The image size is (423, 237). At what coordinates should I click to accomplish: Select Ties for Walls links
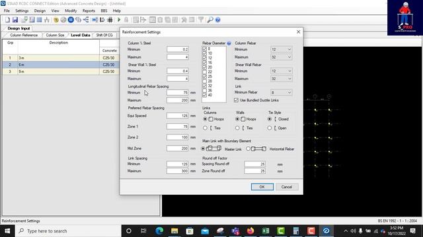(x=237, y=128)
